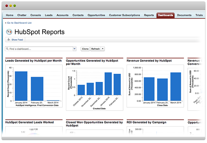
Task: Click the red window close dot
Action: point(7,6)
